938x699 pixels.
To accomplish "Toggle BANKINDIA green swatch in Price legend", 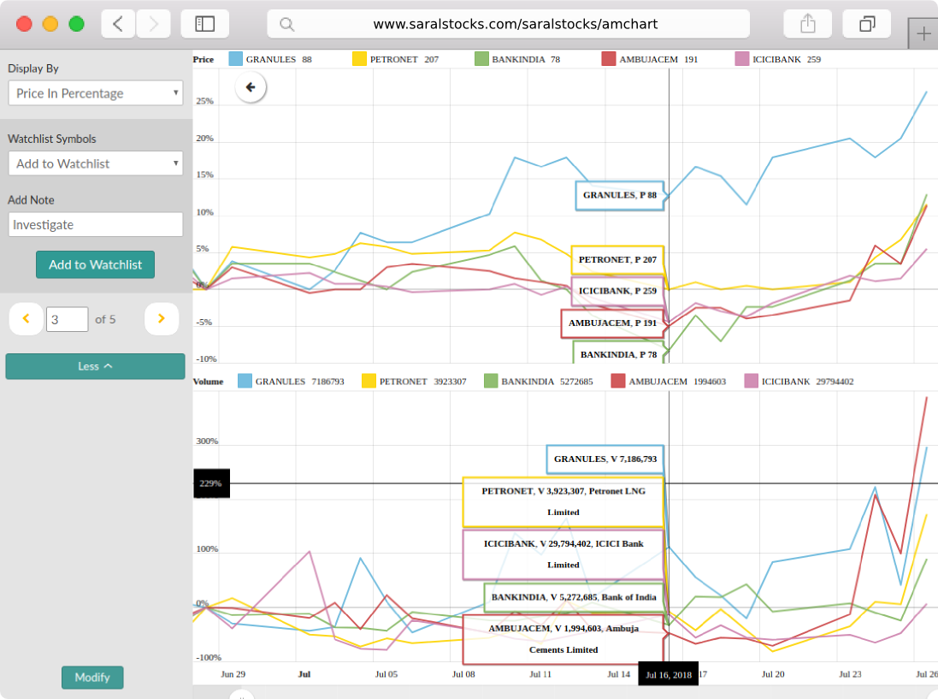I will [481, 59].
